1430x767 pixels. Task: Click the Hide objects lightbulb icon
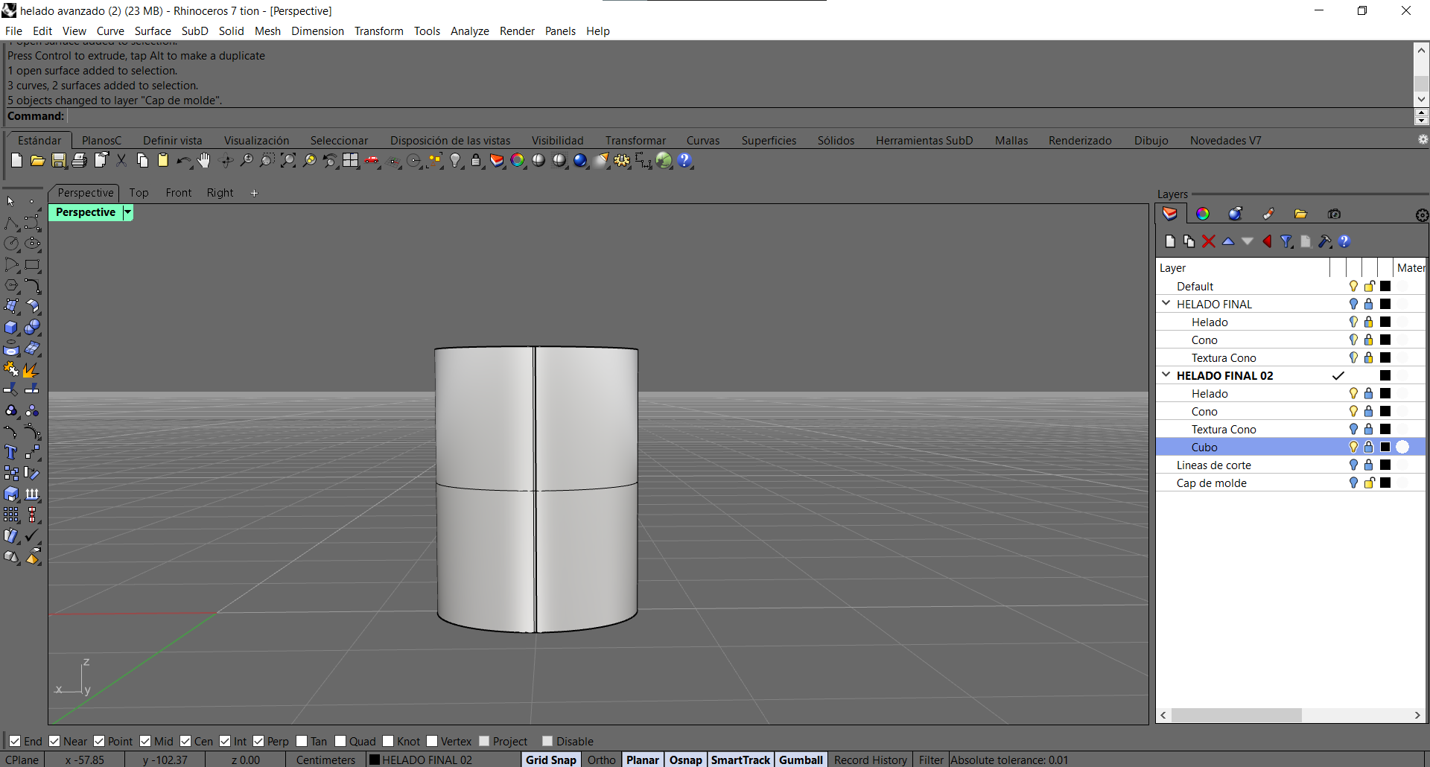coord(455,160)
